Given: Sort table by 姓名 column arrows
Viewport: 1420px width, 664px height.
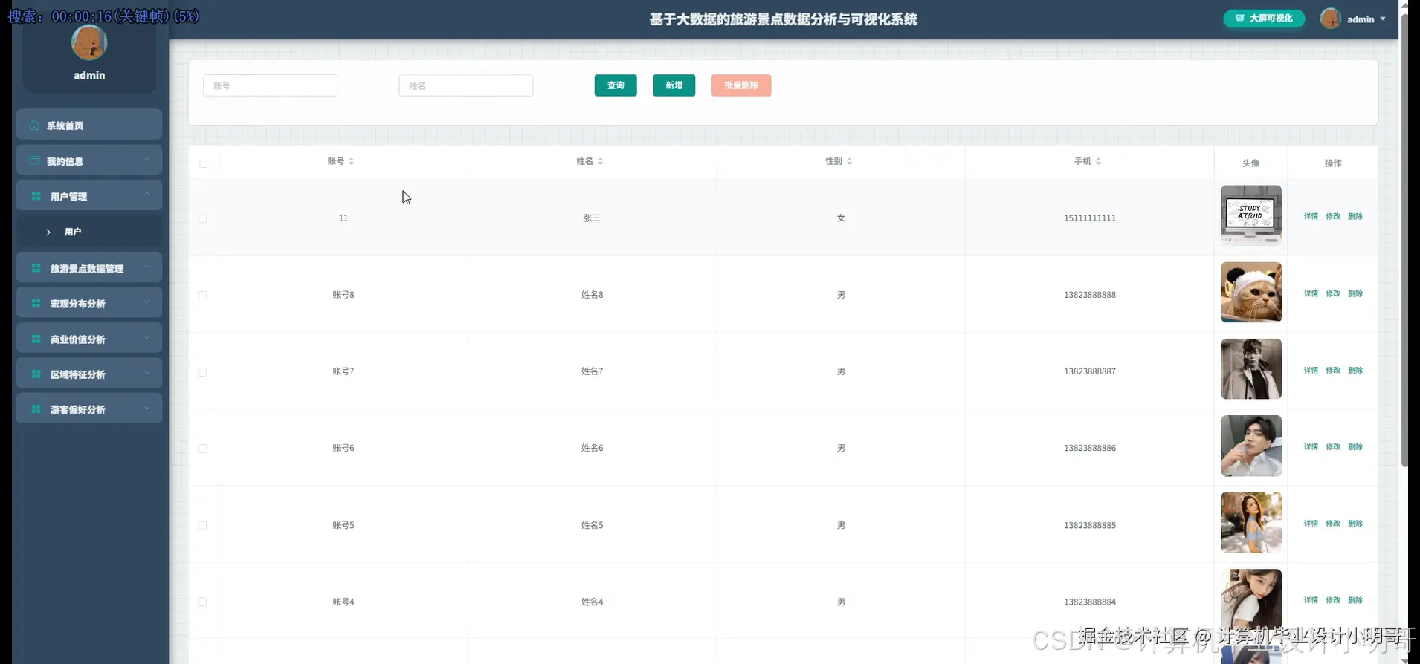Looking at the screenshot, I should click(x=601, y=161).
